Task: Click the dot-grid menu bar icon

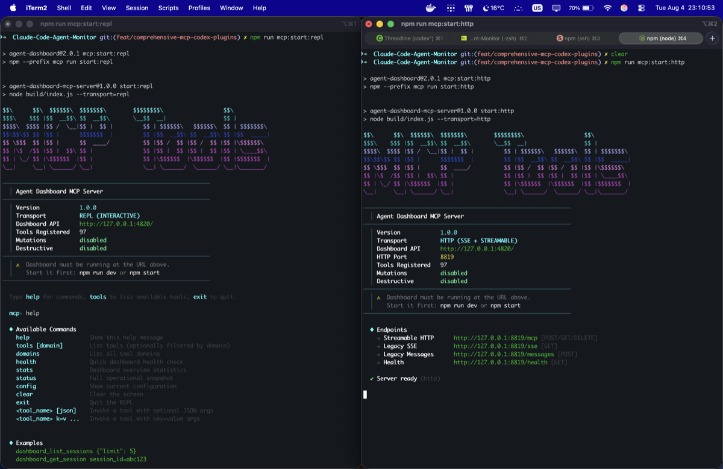Action: point(451,8)
